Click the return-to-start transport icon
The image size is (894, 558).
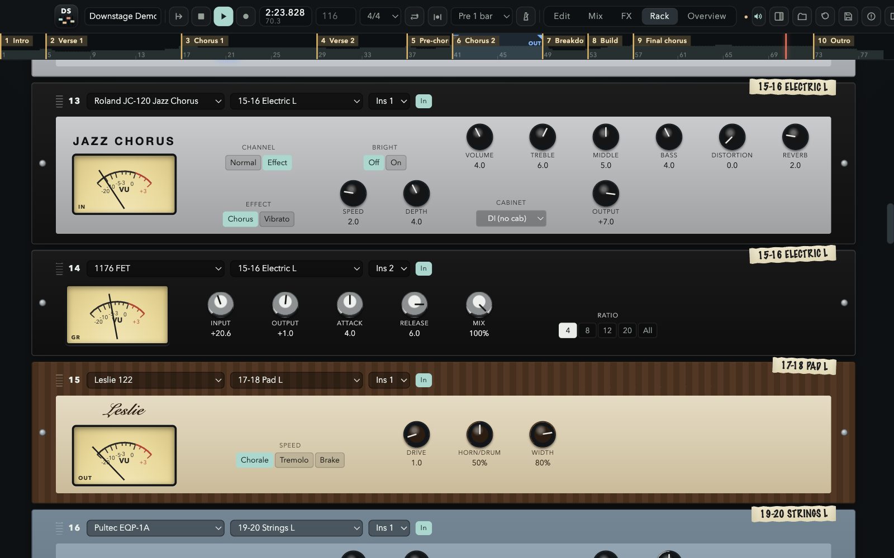click(179, 16)
